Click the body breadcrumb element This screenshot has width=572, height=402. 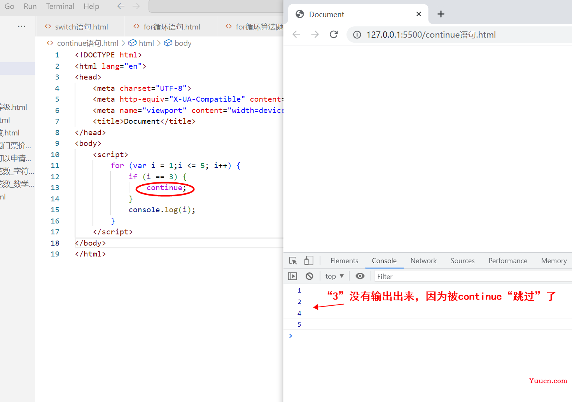coord(183,43)
